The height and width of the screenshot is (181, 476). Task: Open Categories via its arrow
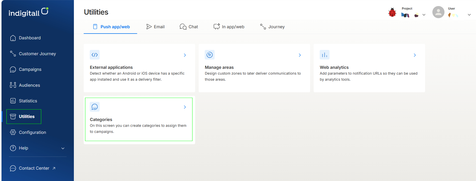pos(185,107)
